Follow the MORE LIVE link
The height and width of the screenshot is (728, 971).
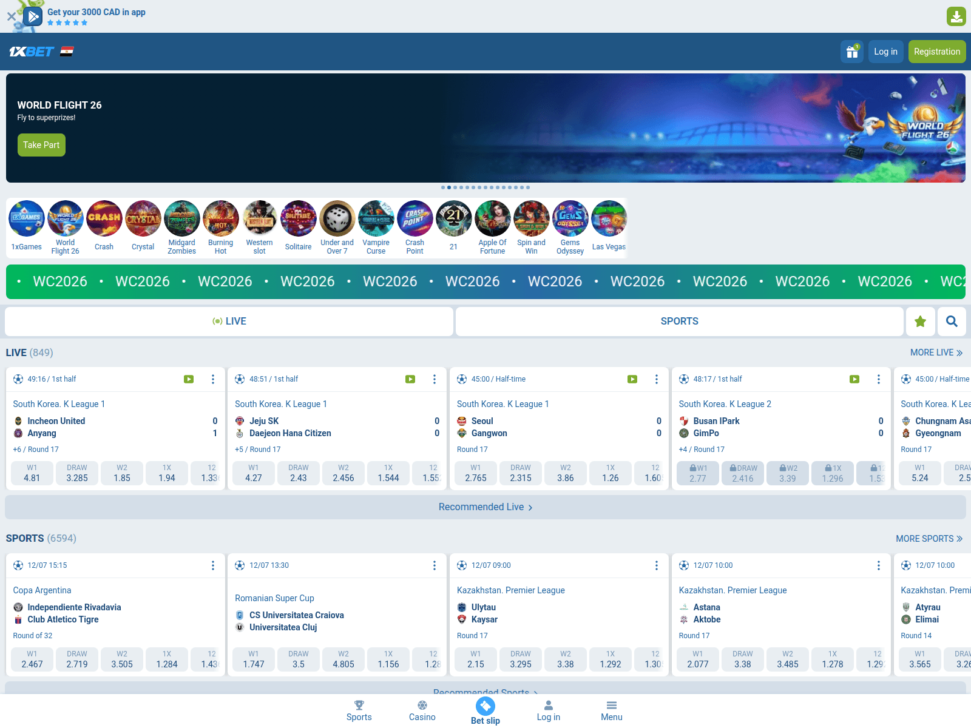[x=936, y=352]
